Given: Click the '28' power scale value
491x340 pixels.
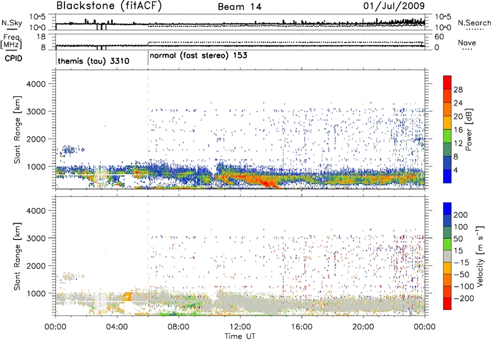Looking at the screenshot, I should (x=458, y=90).
